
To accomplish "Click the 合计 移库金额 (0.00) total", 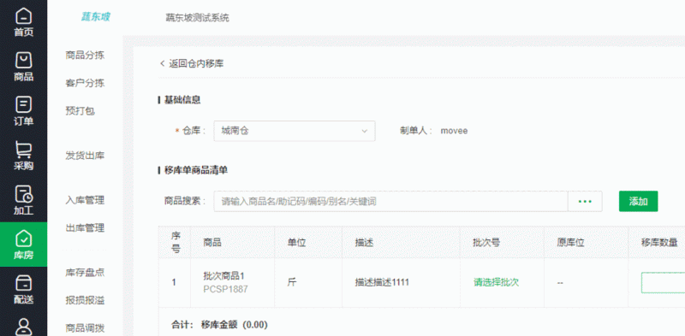I will 219,325.
